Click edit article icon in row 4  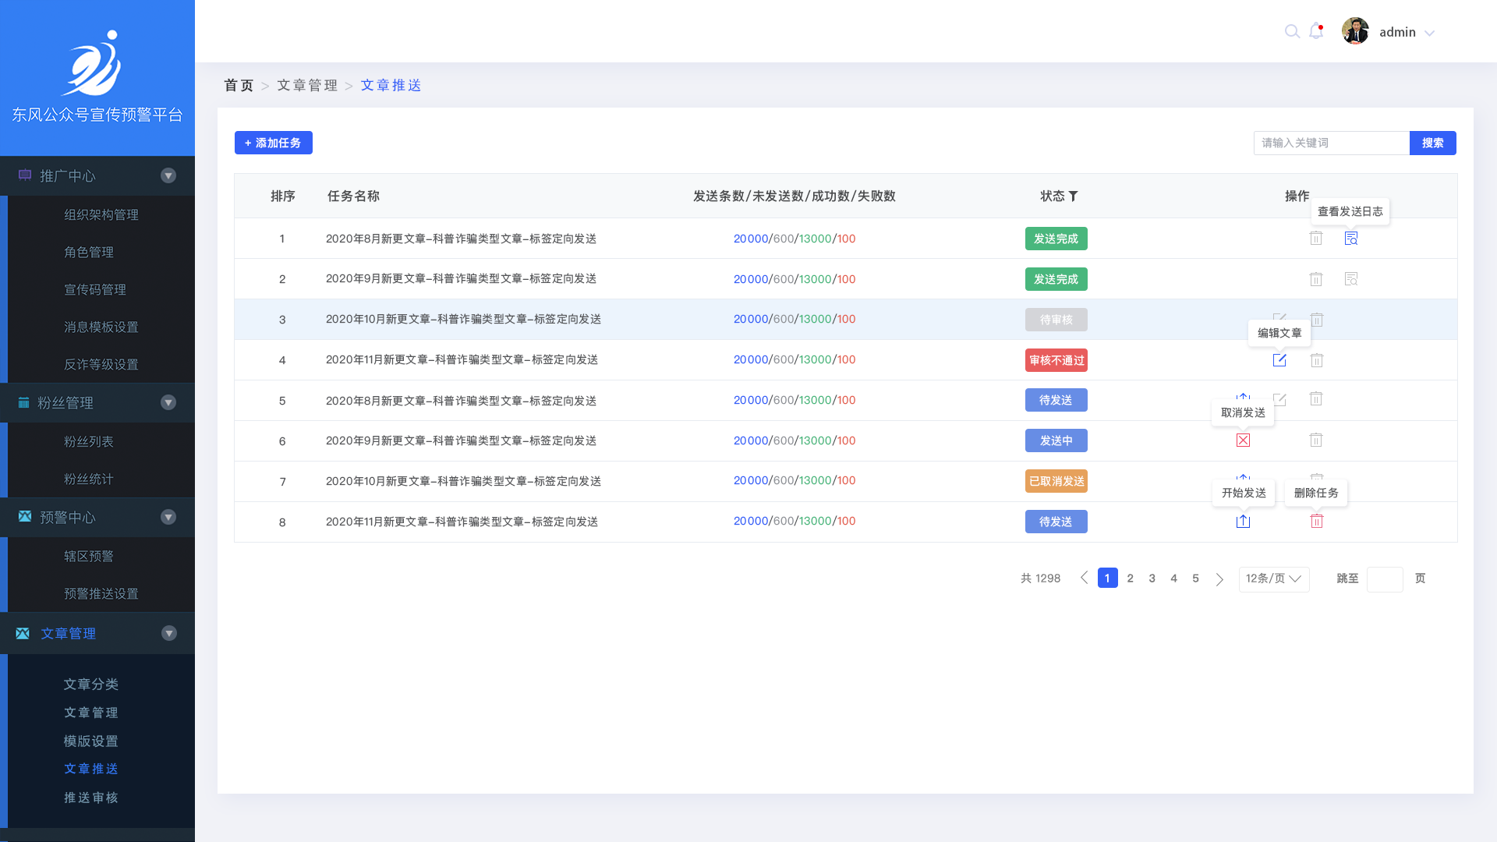(1279, 360)
